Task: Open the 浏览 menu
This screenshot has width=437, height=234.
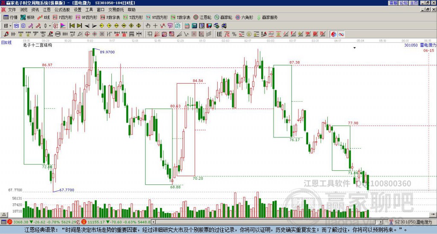Action: click(x=24, y=10)
